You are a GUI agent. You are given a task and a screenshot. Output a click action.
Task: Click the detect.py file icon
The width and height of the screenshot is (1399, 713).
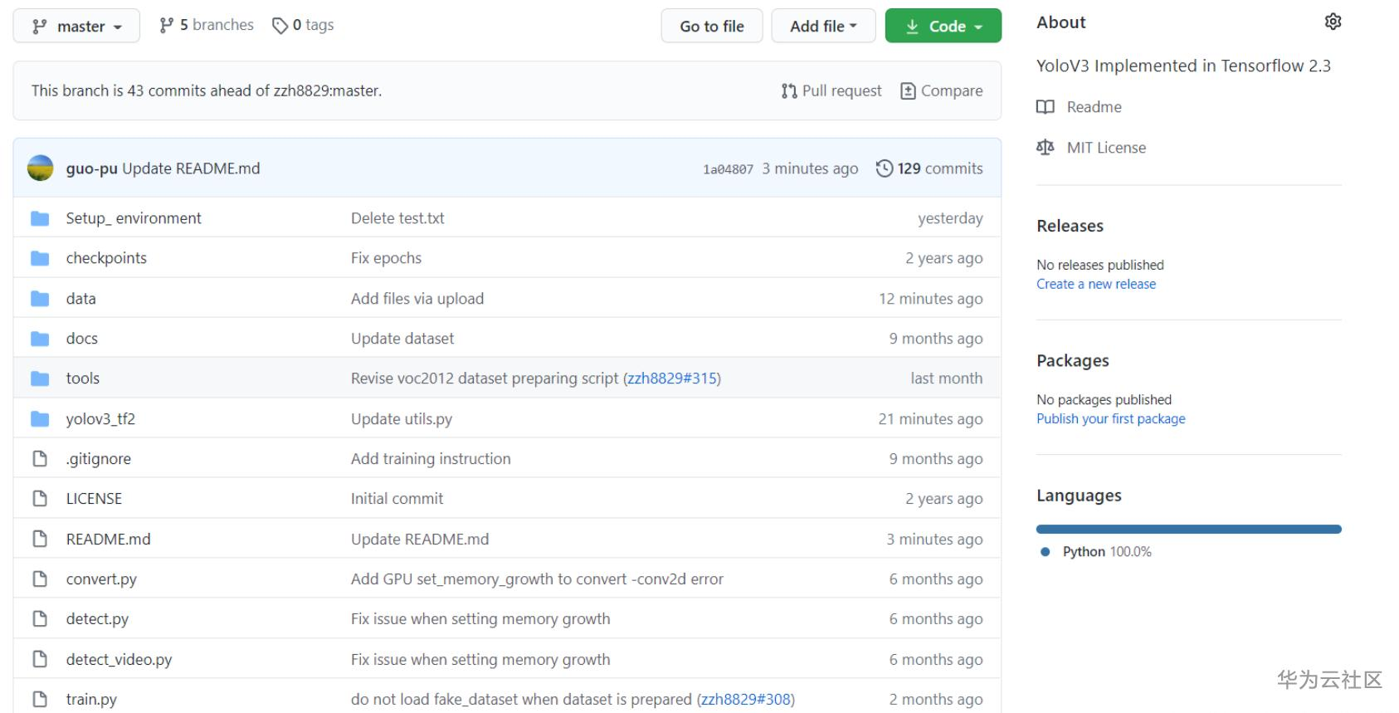point(40,619)
